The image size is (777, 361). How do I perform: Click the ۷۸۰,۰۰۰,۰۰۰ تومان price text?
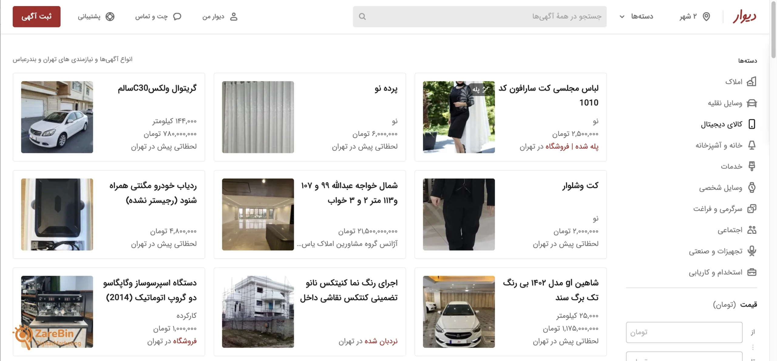[x=170, y=134]
